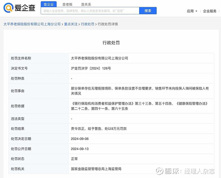Select the penalty reason text 部分保单存在无理拒赔情形
The height and width of the screenshot is (178, 221).
coord(91,88)
